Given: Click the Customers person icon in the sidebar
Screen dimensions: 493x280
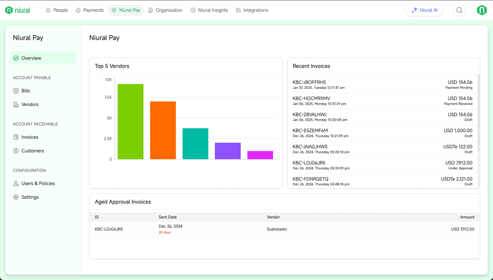Looking at the screenshot, I should pos(16,151).
